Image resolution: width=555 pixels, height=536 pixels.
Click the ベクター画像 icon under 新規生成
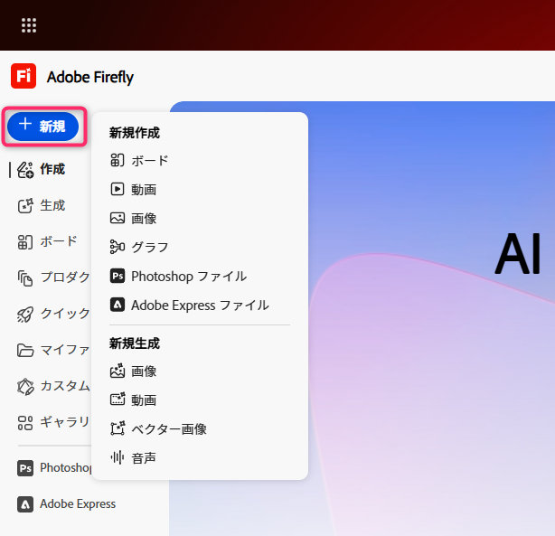pyautogui.click(x=117, y=429)
